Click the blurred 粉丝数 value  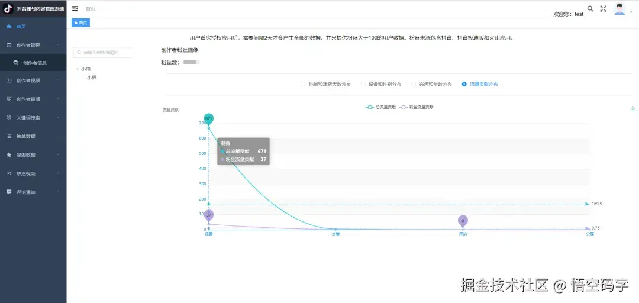191,62
